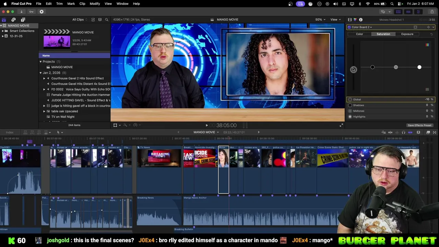439x247 pixels.
Task: Open the Trim menu
Action: click(x=59, y=4)
